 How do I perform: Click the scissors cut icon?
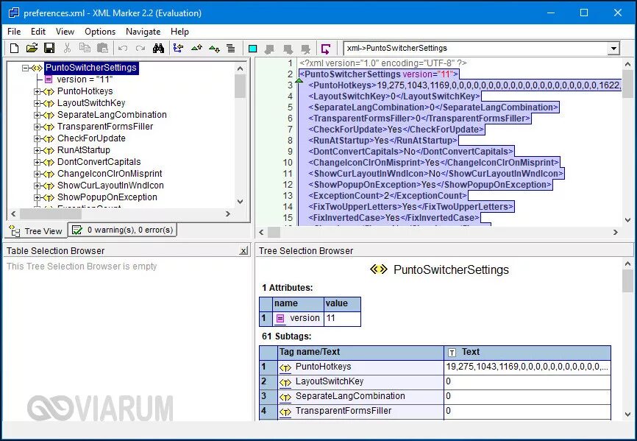pos(67,49)
